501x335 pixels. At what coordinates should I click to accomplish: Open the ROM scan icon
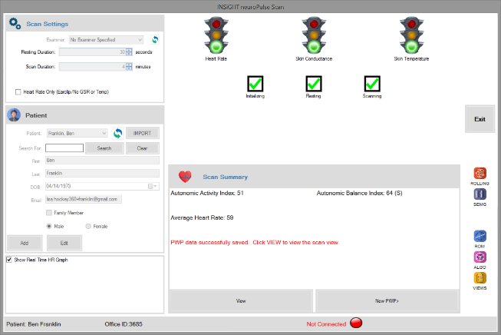tap(480, 236)
